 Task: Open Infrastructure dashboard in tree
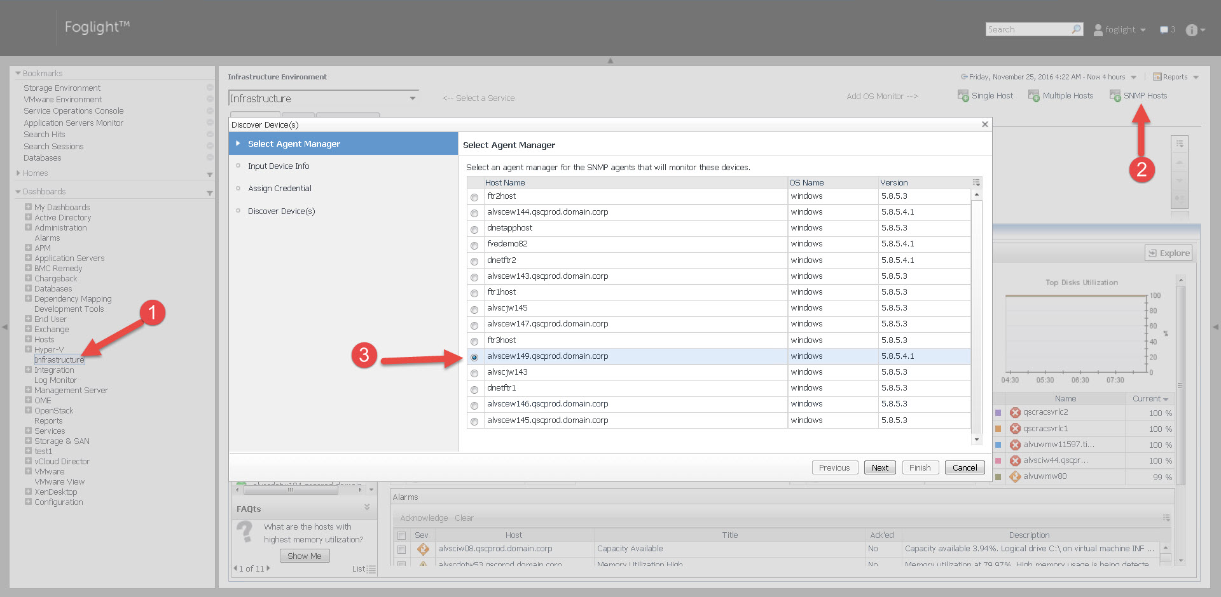pyautogui.click(x=59, y=359)
